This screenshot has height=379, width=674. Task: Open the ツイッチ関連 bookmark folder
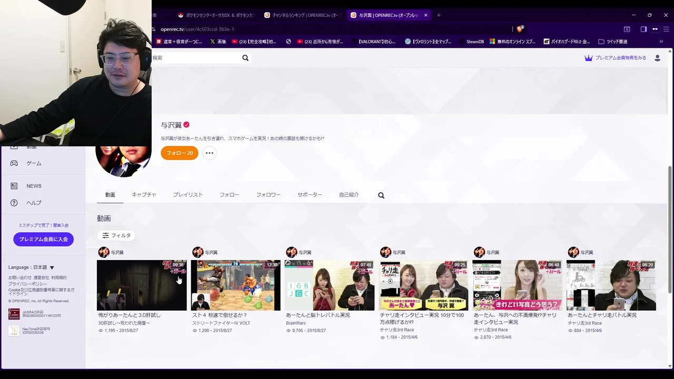[613, 42]
